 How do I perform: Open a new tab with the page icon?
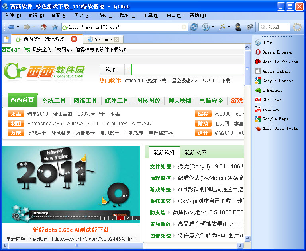point(6,39)
